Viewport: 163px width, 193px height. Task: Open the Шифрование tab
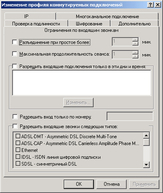[89, 24]
